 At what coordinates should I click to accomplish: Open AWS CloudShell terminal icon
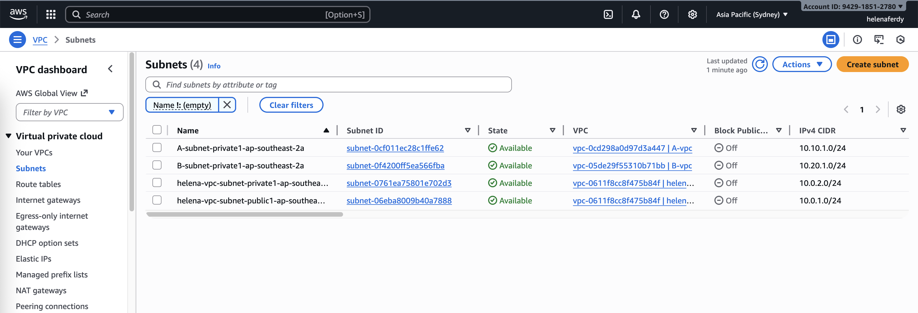pyautogui.click(x=608, y=15)
